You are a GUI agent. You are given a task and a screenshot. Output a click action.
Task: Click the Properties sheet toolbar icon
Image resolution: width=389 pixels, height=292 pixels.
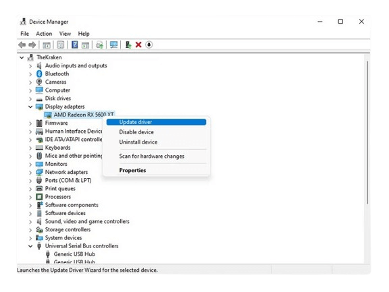pyautogui.click(x=61, y=45)
